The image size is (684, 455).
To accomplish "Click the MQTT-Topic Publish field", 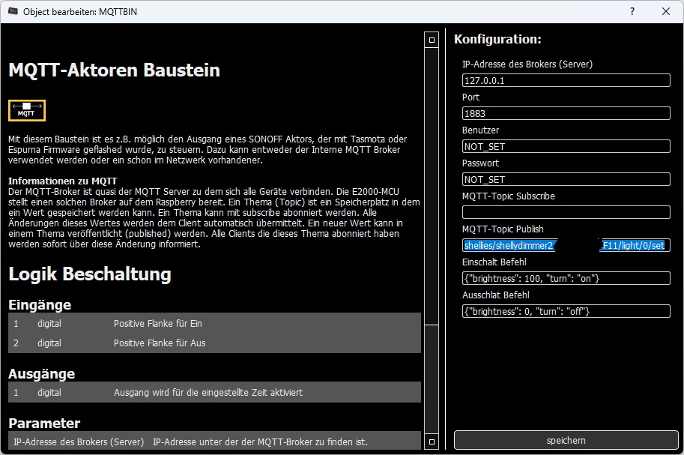I will (x=566, y=245).
